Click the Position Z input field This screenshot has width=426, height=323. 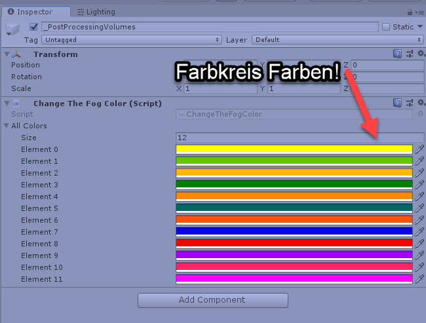[x=387, y=65]
